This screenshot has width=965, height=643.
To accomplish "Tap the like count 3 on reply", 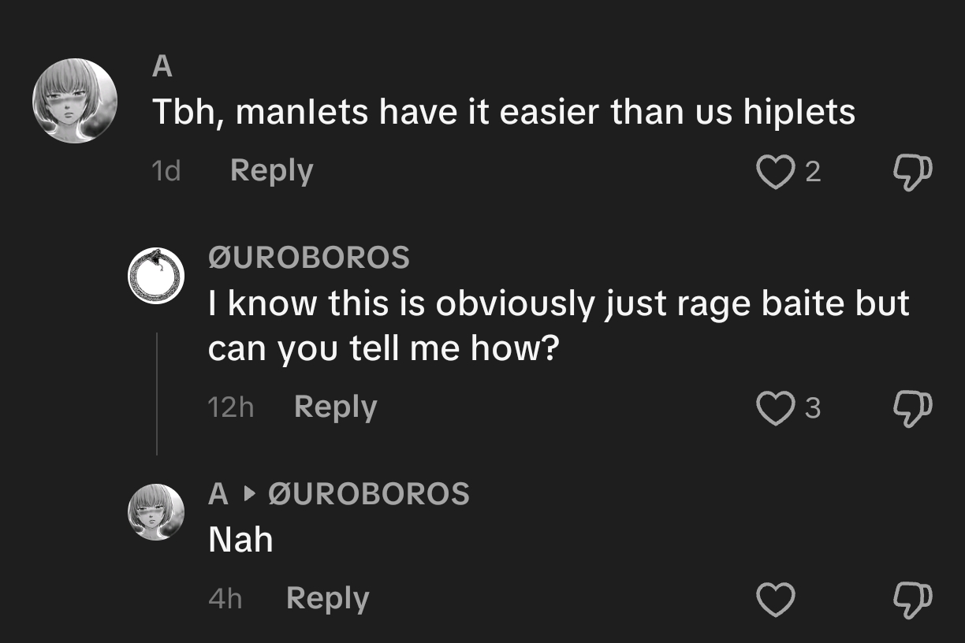I will pos(812,408).
